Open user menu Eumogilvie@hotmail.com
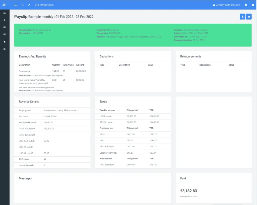This screenshot has width=257, height=205. (x=226, y=5)
